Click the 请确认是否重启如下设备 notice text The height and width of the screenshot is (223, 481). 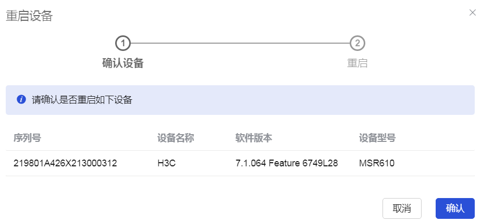point(82,100)
